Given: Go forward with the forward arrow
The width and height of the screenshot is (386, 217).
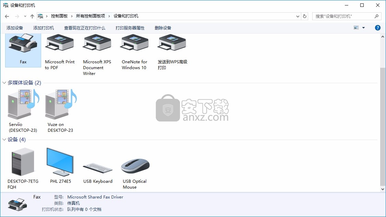Looking at the screenshot, I should [x=17, y=16].
